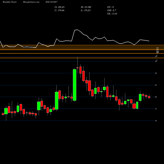Image resolution: width=164 pixels, height=164 pixels.
Task: Click the "Monthly Charts" title text
Action: tap(10, 2)
